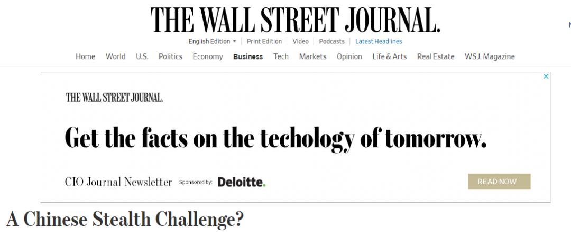
Task: Click the small WSJ logo in ad
Action: [x=114, y=97]
